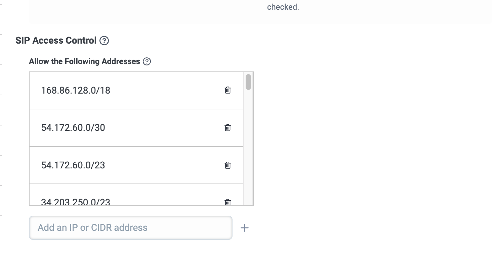Click the plus icon to add address
The image size is (500, 261).
coord(245,228)
